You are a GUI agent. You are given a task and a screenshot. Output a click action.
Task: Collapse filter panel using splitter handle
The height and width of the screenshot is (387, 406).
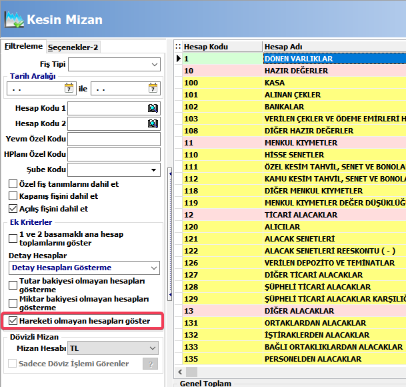170,234
